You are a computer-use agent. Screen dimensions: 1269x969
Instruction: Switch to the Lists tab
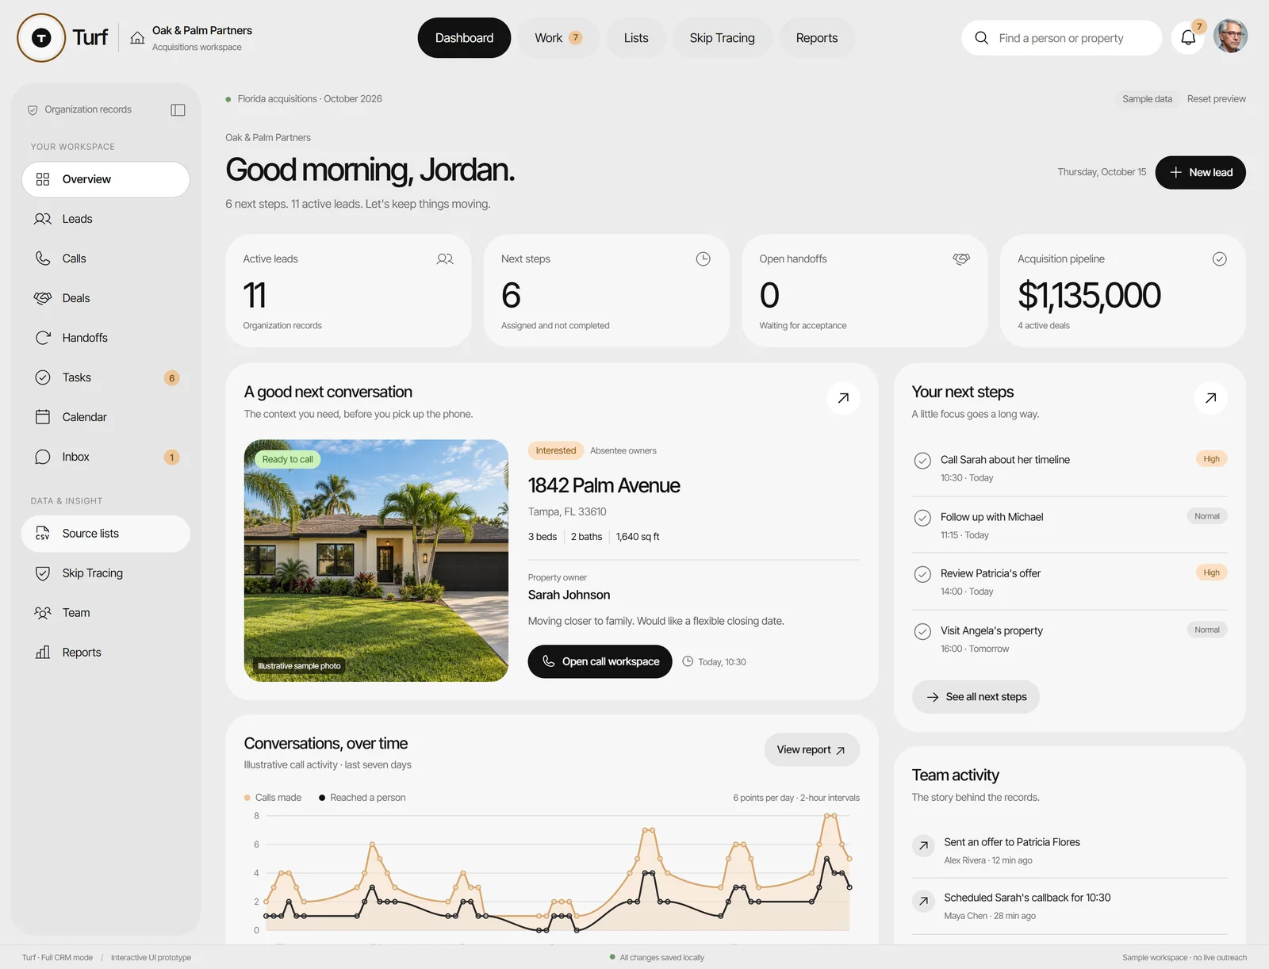[x=636, y=38]
